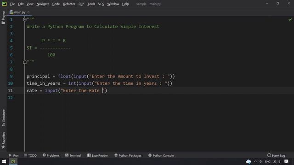Screen dimensions: 294x165
Task: Click the float function call on line 9
Action: 64,77
